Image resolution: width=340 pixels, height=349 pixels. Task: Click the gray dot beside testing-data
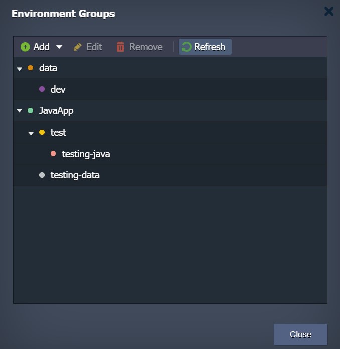click(x=42, y=175)
